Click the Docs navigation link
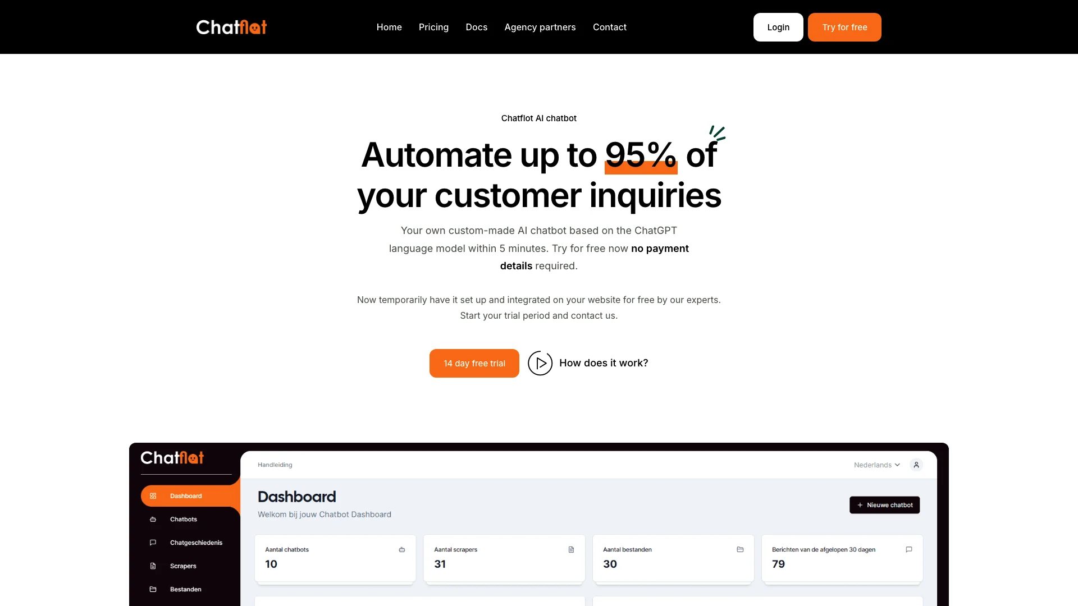The image size is (1078, 606). point(476,26)
